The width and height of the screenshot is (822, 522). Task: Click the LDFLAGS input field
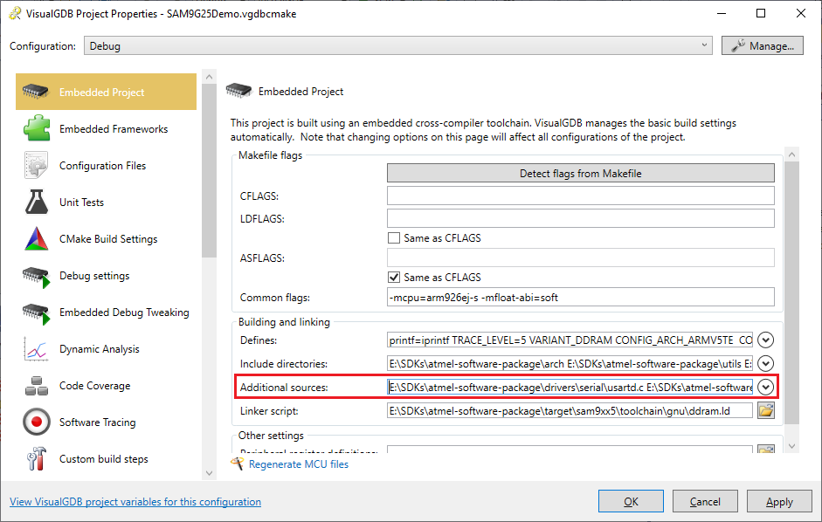click(580, 218)
